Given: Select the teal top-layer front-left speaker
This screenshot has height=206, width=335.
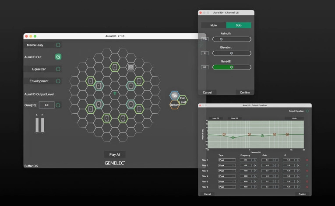Looking at the screenshot, I should (99, 86).
